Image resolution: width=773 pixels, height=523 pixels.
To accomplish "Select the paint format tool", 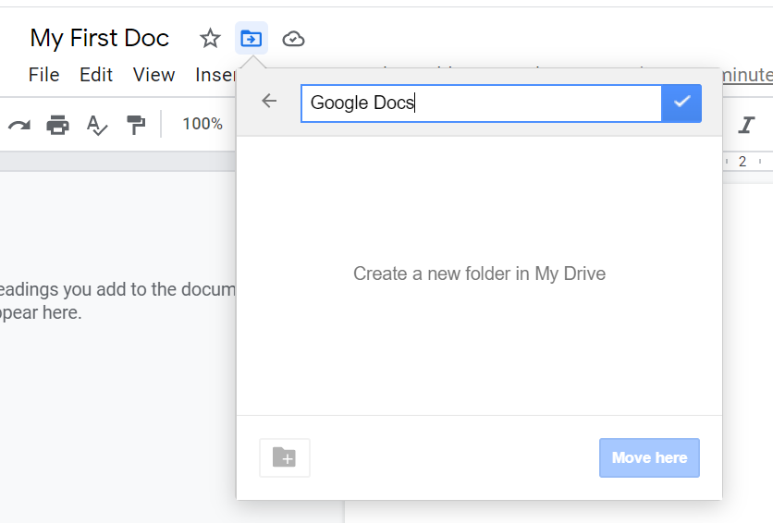I will pos(136,125).
